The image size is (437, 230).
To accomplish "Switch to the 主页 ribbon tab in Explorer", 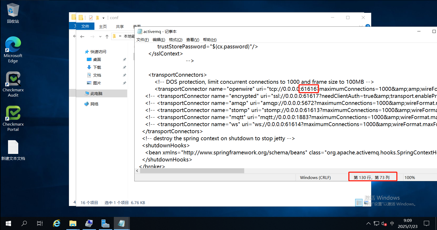I will 103,26.
